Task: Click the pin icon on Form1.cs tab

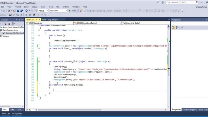Action: coord(37,19)
